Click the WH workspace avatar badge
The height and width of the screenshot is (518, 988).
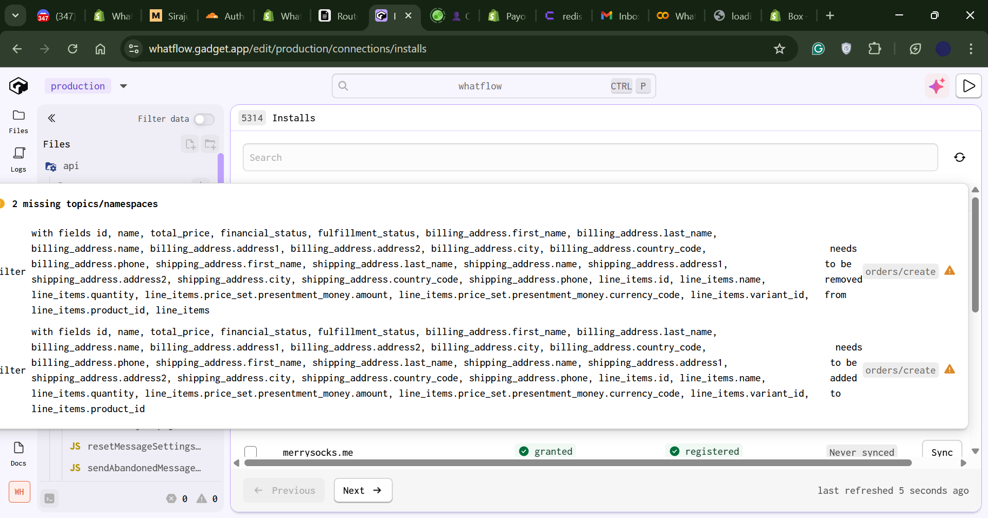tap(20, 492)
